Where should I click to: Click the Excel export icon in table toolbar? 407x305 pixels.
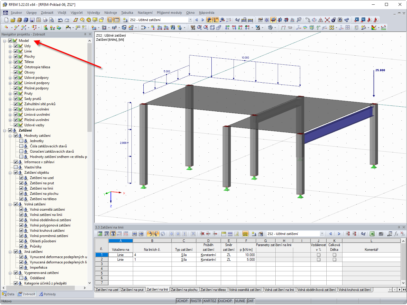[372, 234]
